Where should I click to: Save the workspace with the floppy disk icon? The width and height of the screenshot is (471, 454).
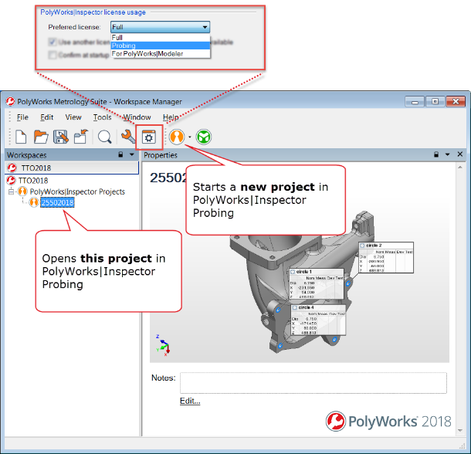(61, 137)
